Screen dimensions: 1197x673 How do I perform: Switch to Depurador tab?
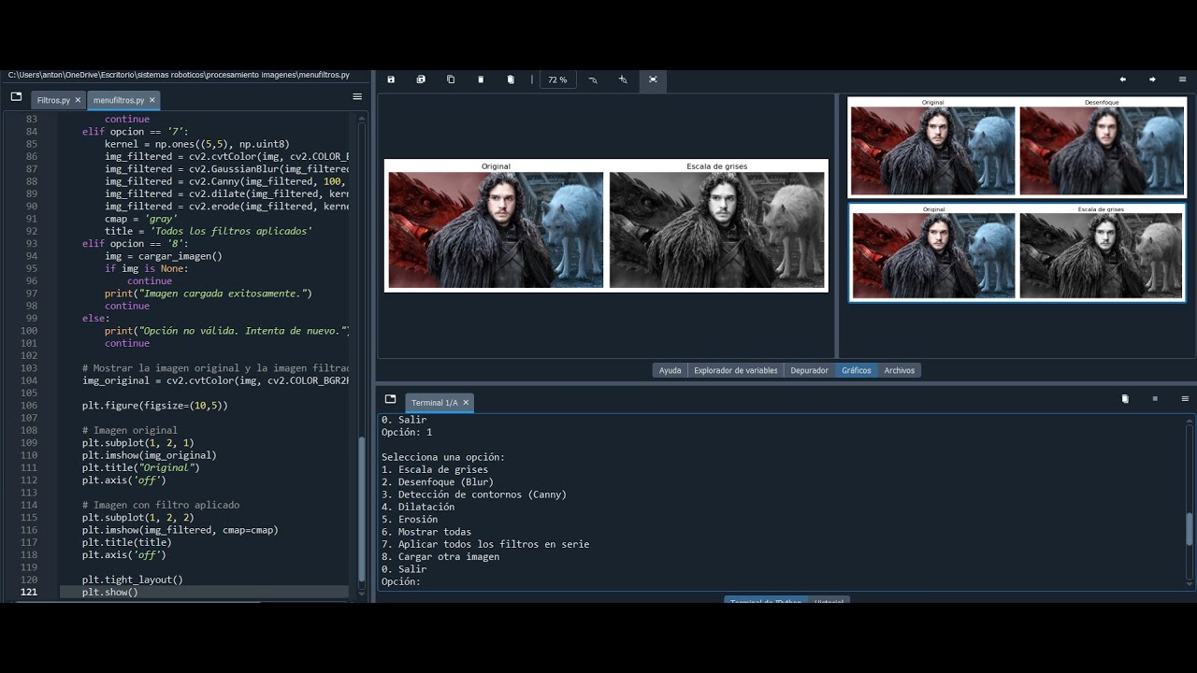click(809, 370)
